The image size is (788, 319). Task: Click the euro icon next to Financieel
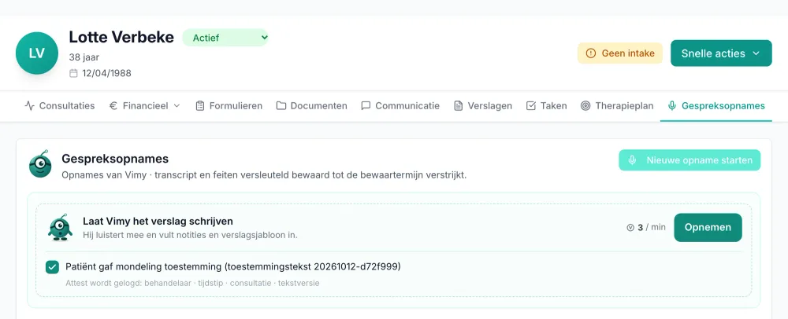click(x=113, y=105)
